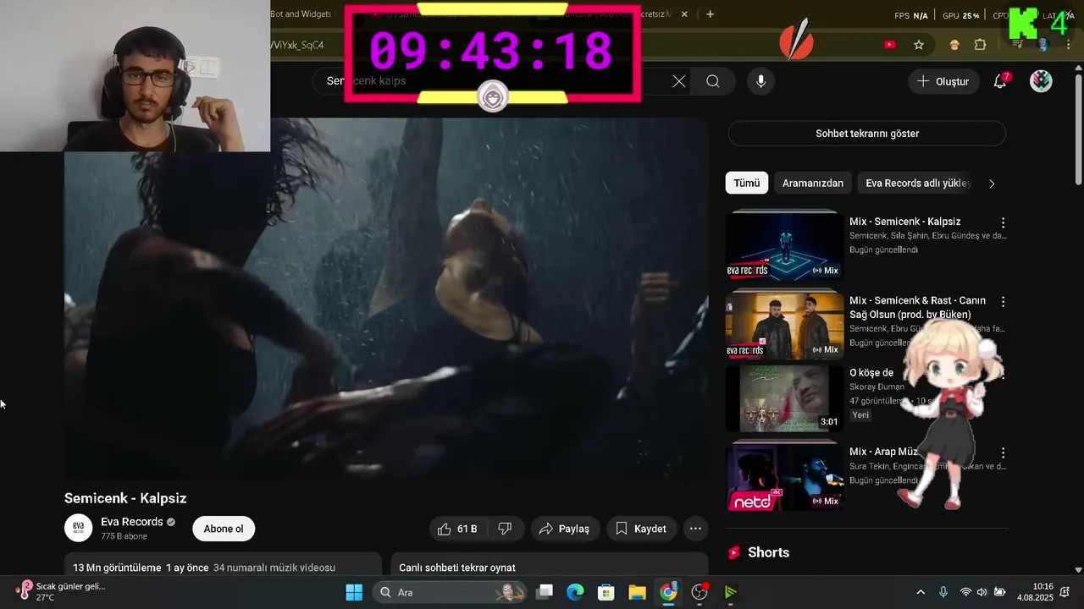1084x609 pixels.
Task: Open the YouTube install-app icon in address bar
Action: pos(890,45)
